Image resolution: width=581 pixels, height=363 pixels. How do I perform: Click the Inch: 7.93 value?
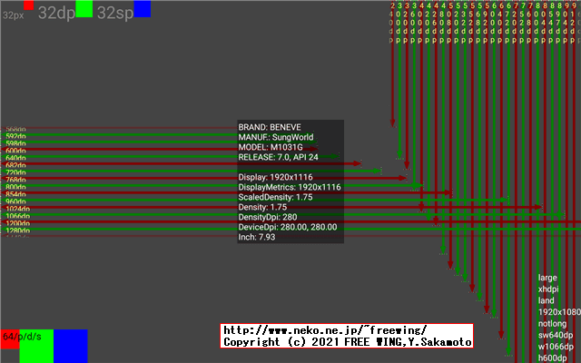258,237
